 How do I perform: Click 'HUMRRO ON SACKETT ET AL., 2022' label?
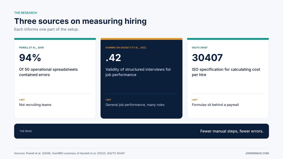126,47
